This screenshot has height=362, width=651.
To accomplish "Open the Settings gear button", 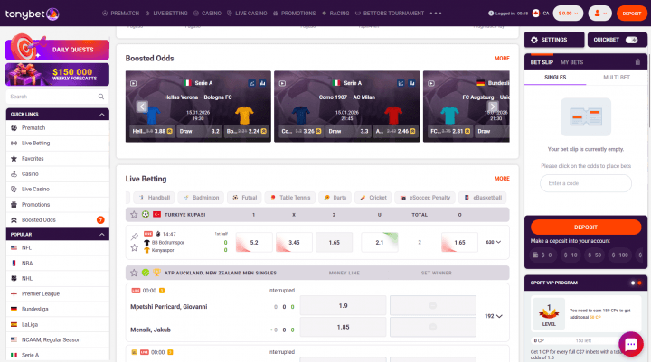I will [x=554, y=40].
